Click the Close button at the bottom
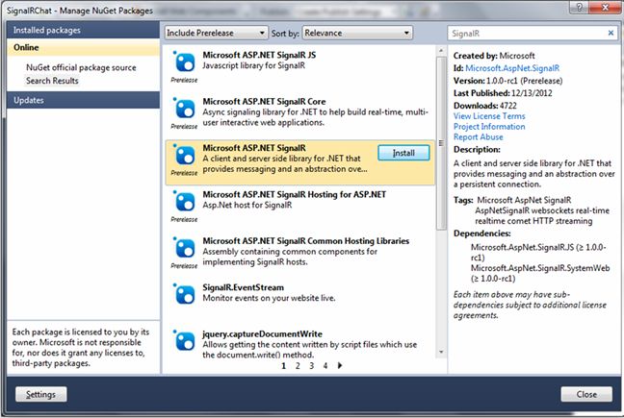The height and width of the screenshot is (418, 624). click(x=586, y=394)
